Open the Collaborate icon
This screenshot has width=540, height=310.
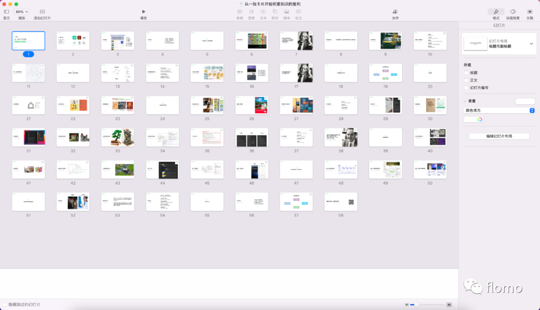pos(395,11)
